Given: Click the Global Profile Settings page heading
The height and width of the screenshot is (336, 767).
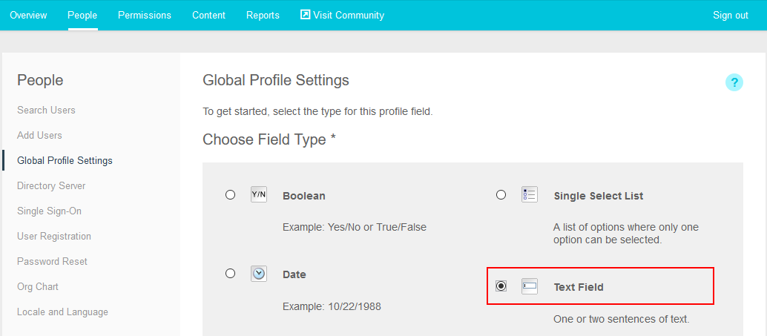Looking at the screenshot, I should 276,80.
